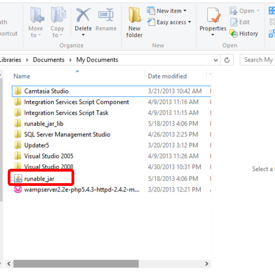275x275 pixels.
Task: Click the runable_jar_lib folder icon
Action: tap(18, 124)
